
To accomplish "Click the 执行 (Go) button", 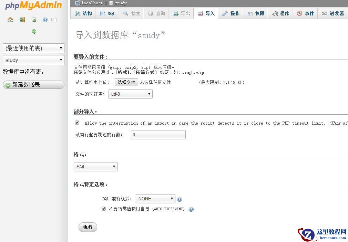I will click(x=88, y=227).
